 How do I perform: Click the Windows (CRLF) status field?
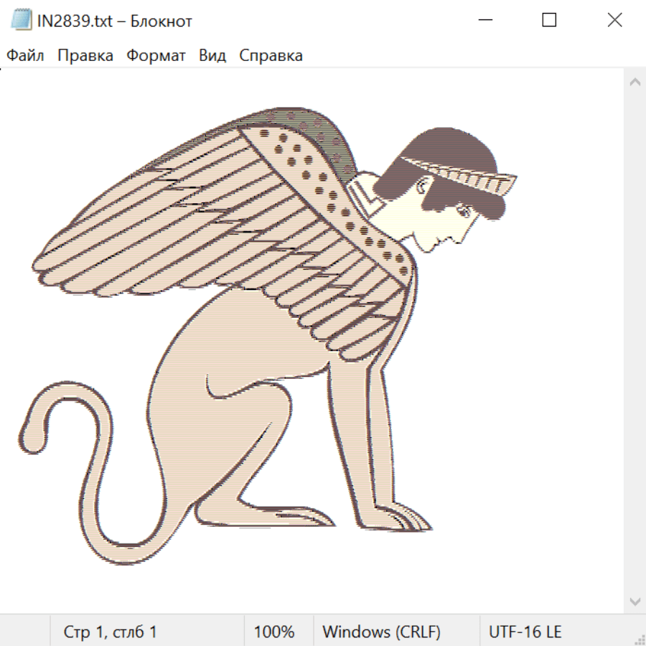pyautogui.click(x=381, y=632)
